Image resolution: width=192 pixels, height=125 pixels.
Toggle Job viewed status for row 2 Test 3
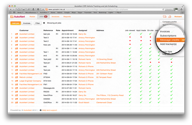[130, 37]
